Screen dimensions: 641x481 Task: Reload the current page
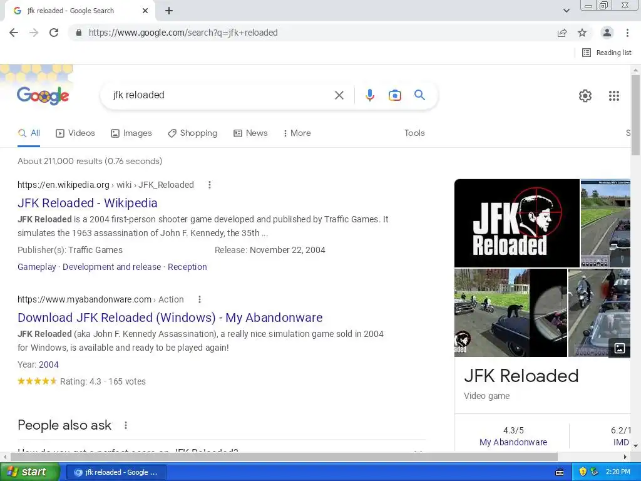tap(54, 33)
